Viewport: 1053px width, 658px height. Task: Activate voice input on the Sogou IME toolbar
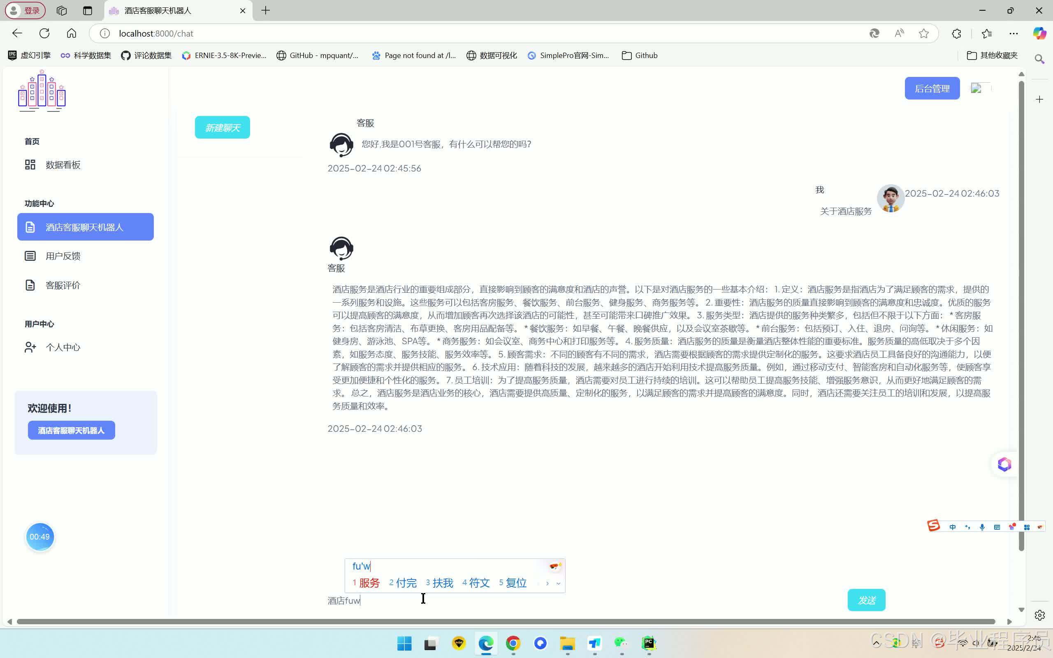982,527
